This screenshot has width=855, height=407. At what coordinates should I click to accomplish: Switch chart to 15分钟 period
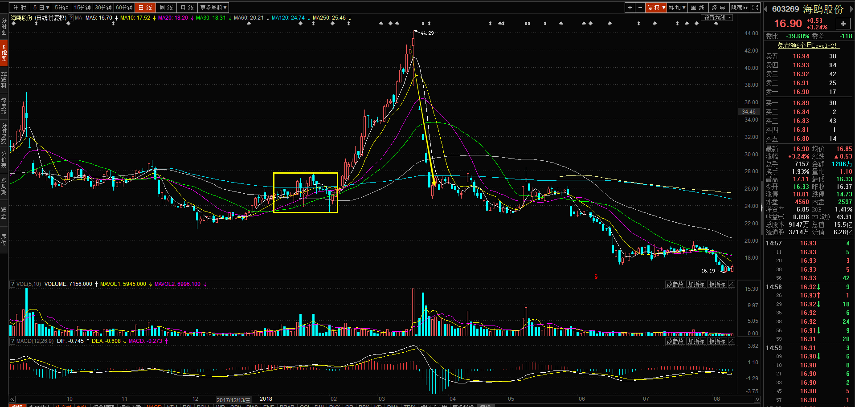82,8
